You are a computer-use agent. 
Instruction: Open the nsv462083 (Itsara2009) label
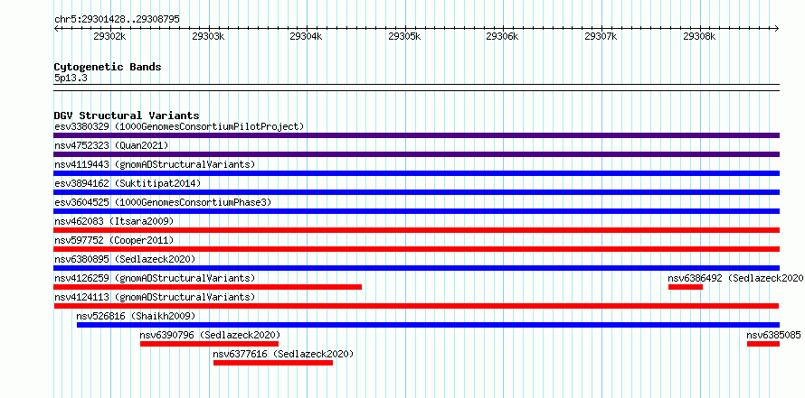tap(114, 221)
